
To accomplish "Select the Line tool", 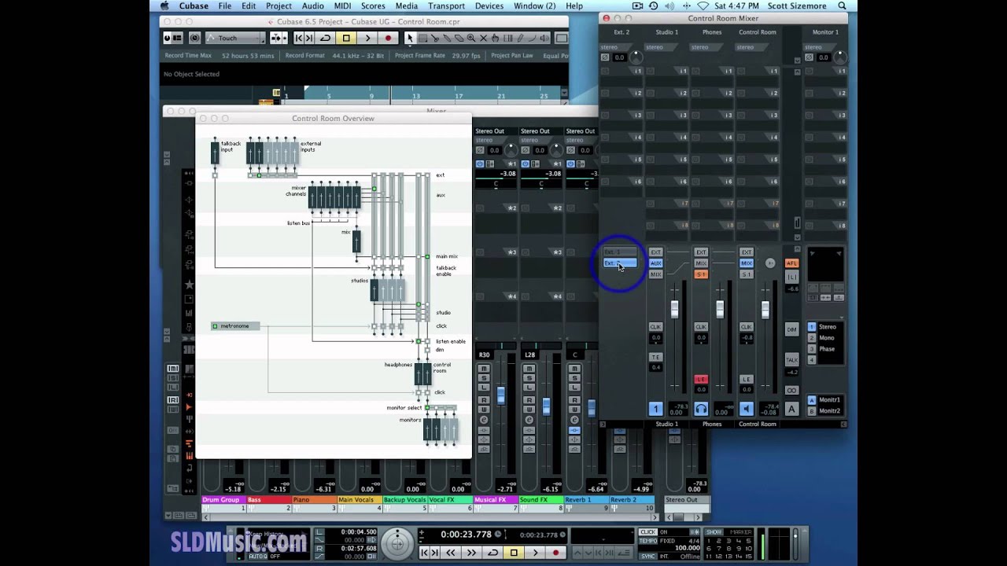I will (x=532, y=38).
